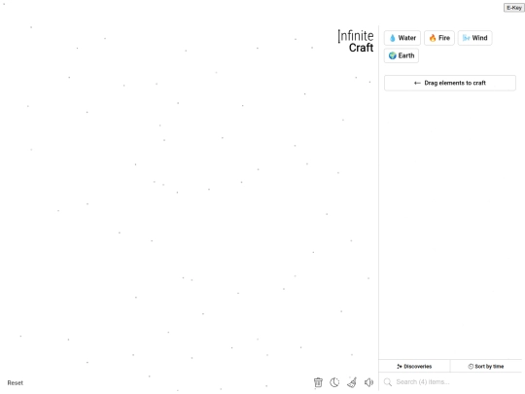Pick the Wind element
The image size is (525, 394).
[x=474, y=38]
